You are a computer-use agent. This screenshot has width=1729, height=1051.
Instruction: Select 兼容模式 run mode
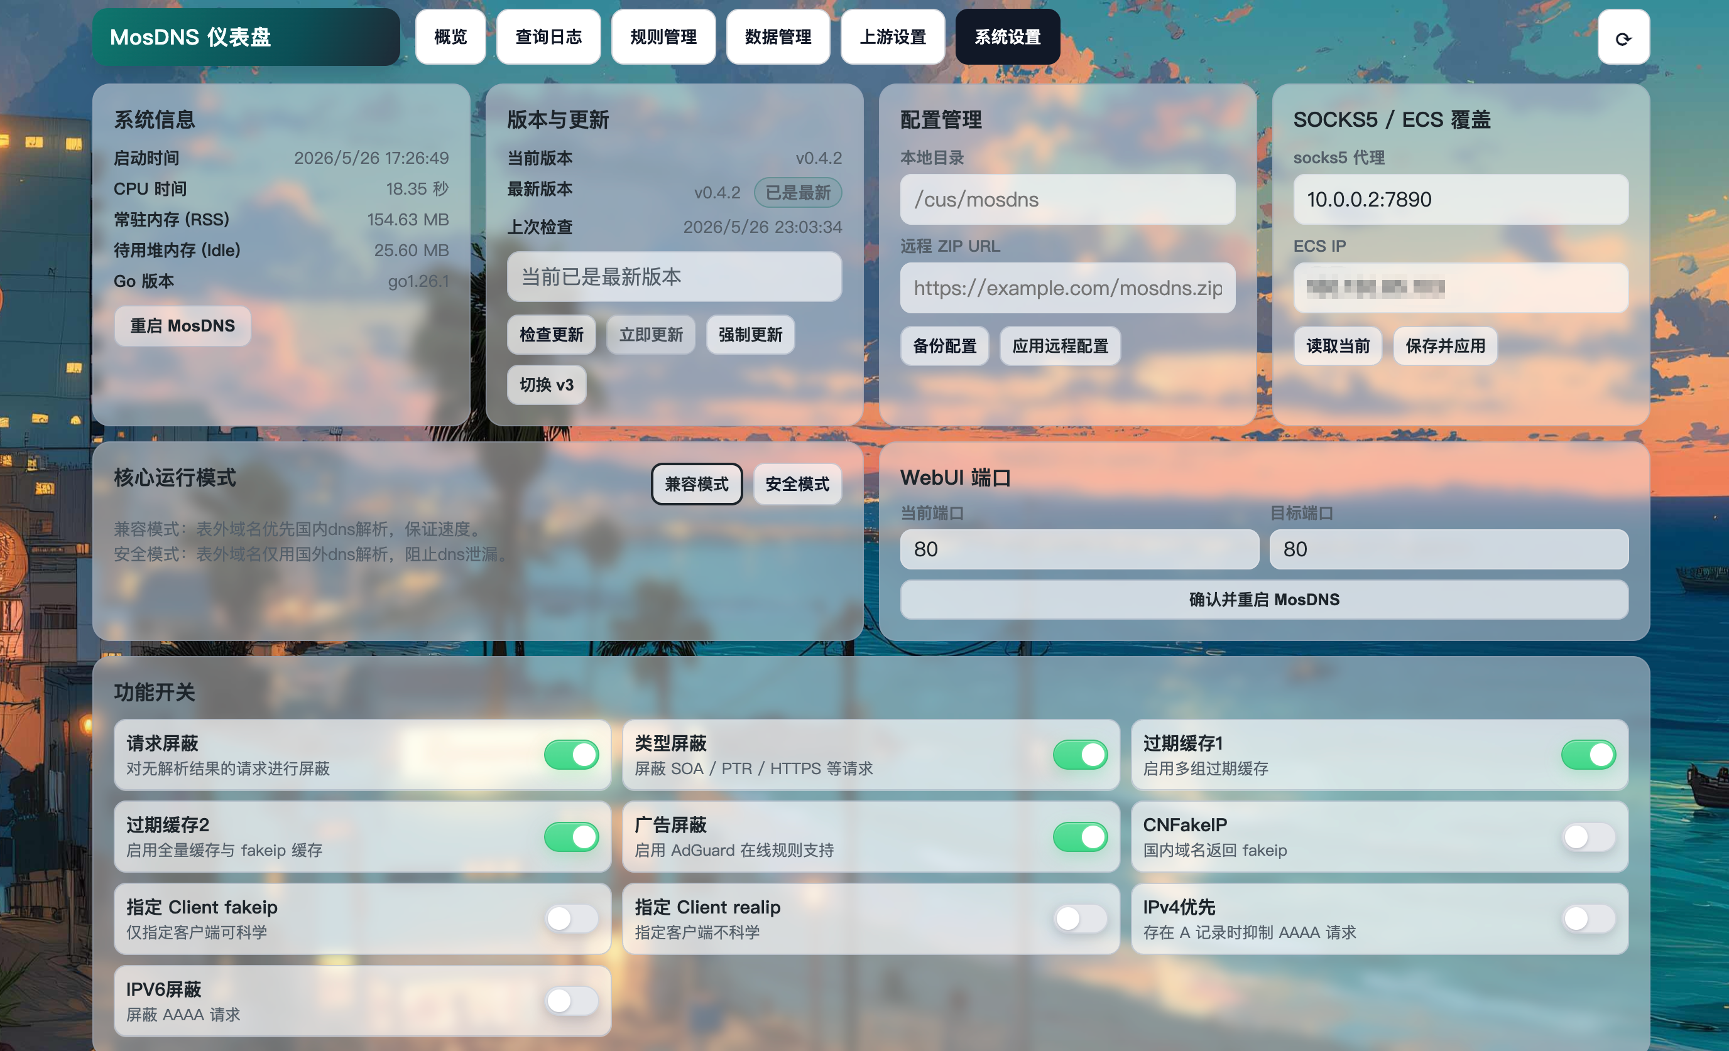coord(697,484)
